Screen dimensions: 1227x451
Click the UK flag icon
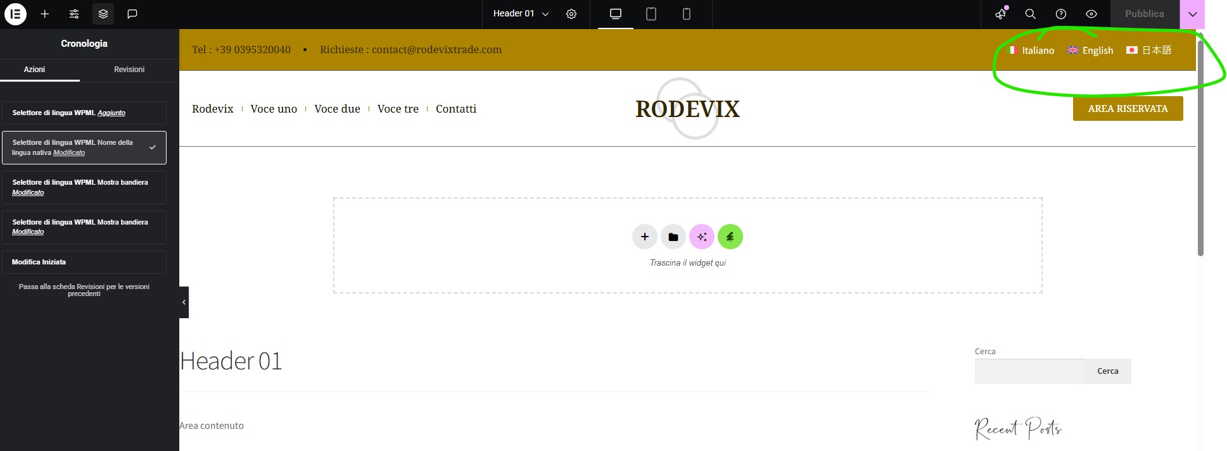[1073, 50]
